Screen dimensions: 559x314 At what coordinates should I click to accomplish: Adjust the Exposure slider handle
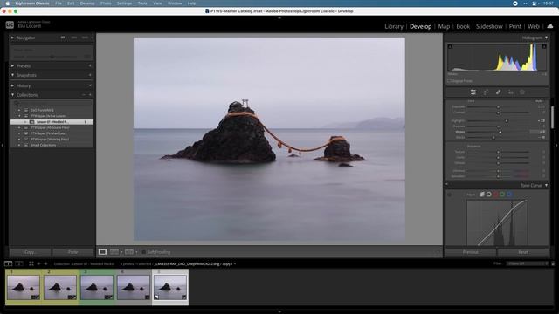pos(498,106)
